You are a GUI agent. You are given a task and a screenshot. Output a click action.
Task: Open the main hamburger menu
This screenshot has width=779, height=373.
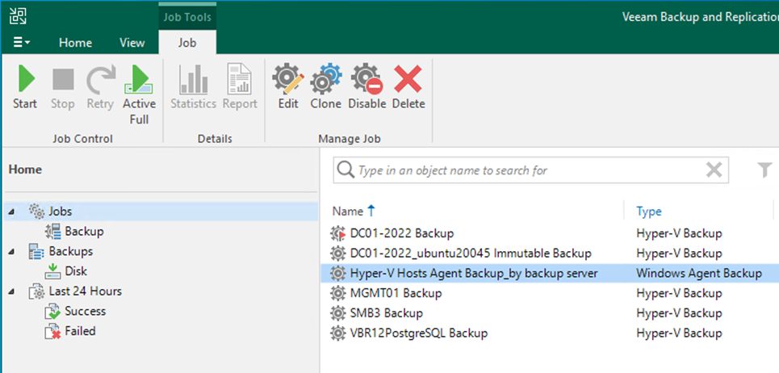click(x=21, y=43)
